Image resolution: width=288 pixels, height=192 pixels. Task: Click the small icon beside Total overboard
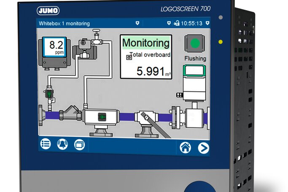tap(129, 57)
